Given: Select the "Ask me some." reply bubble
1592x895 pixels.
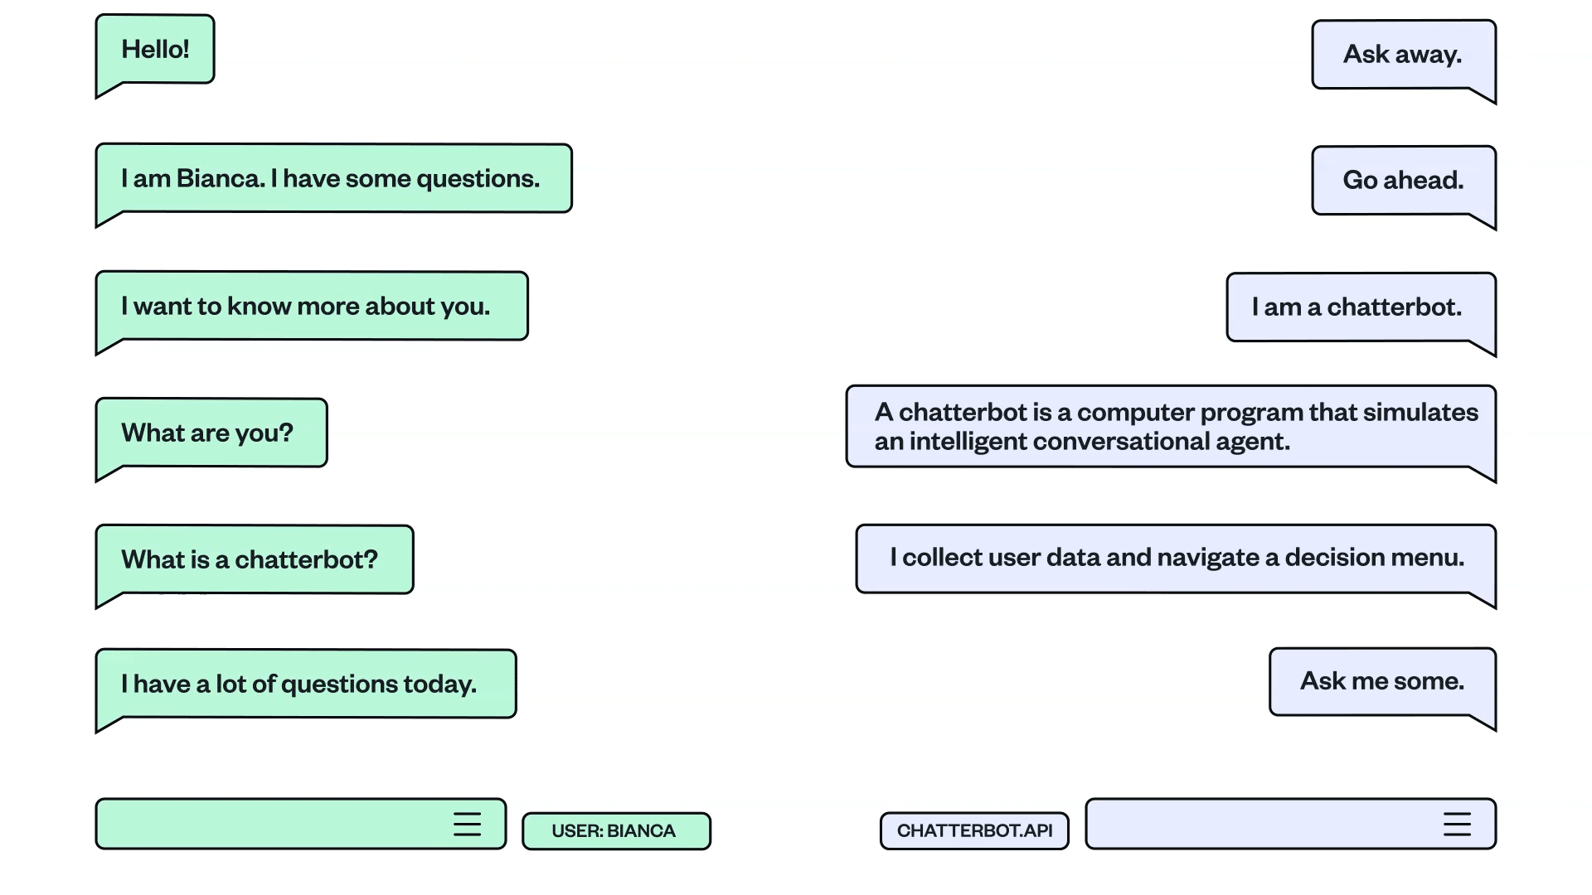Looking at the screenshot, I should pos(1382,681).
